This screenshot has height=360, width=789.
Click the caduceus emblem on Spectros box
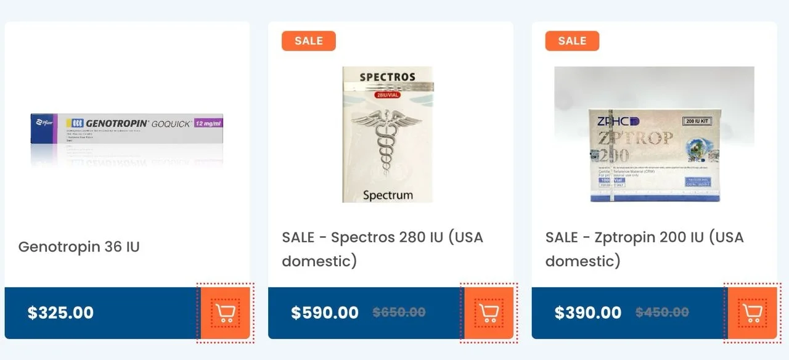[x=388, y=143]
